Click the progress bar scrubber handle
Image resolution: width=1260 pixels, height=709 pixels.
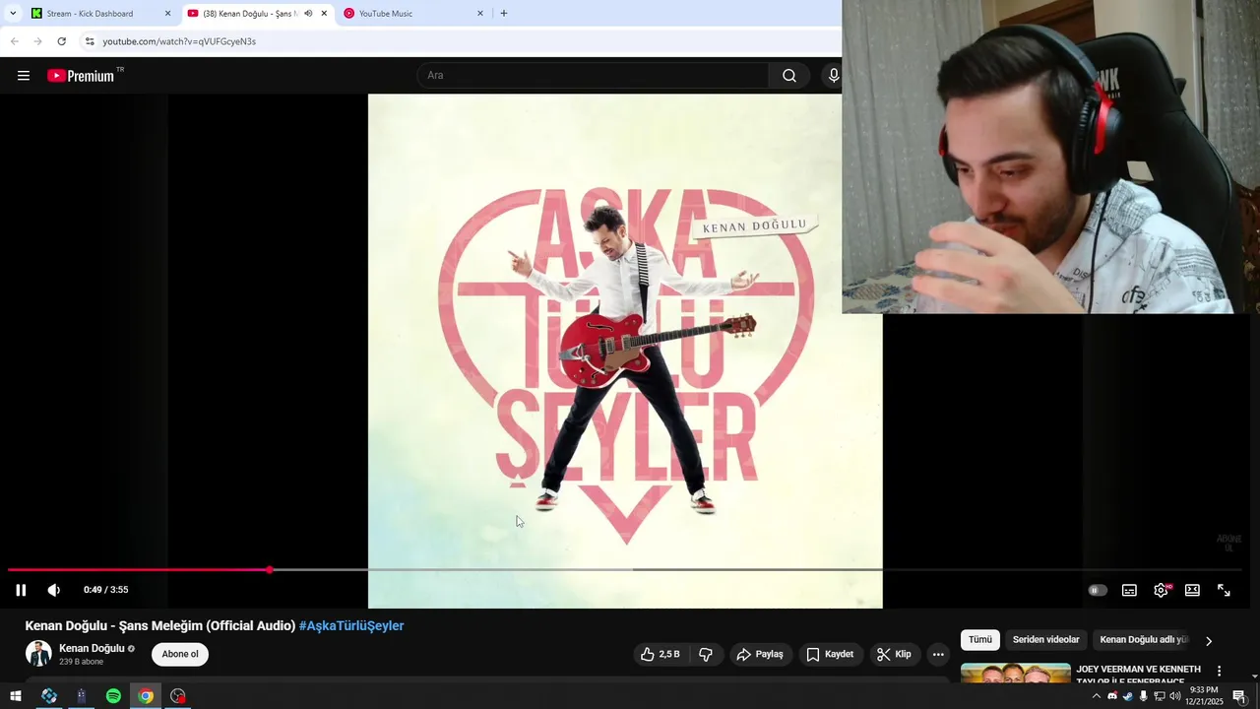point(270,569)
